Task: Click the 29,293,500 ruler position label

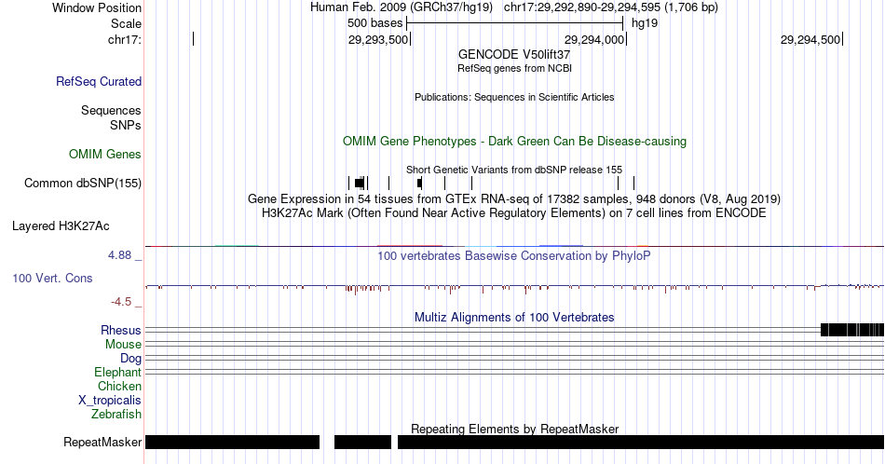Action: pyautogui.click(x=377, y=39)
